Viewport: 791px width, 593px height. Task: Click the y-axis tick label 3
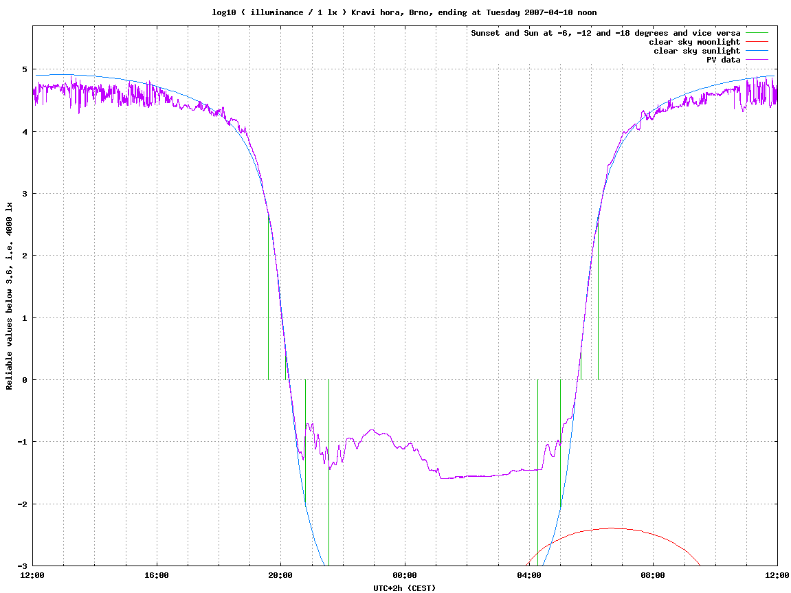[25, 194]
